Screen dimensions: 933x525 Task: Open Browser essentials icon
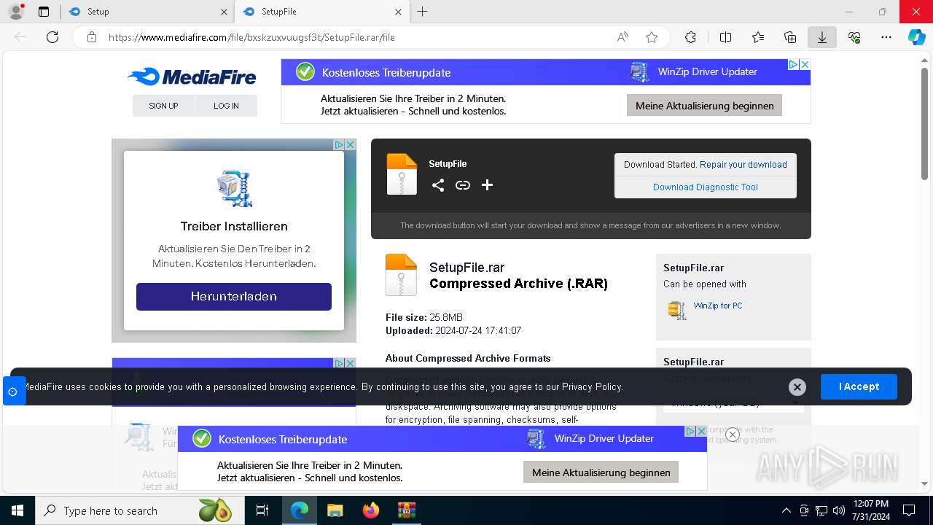(854, 37)
